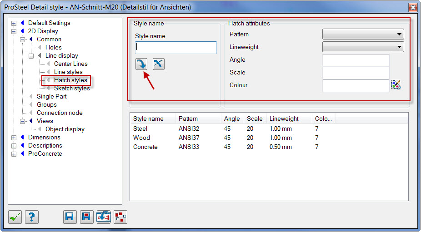Select the Hatch styles tree item

[70, 80]
